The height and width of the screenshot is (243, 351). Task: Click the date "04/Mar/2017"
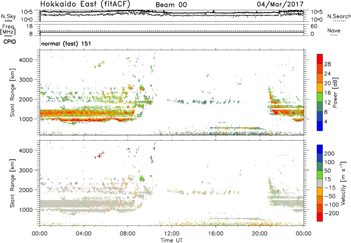280,4
